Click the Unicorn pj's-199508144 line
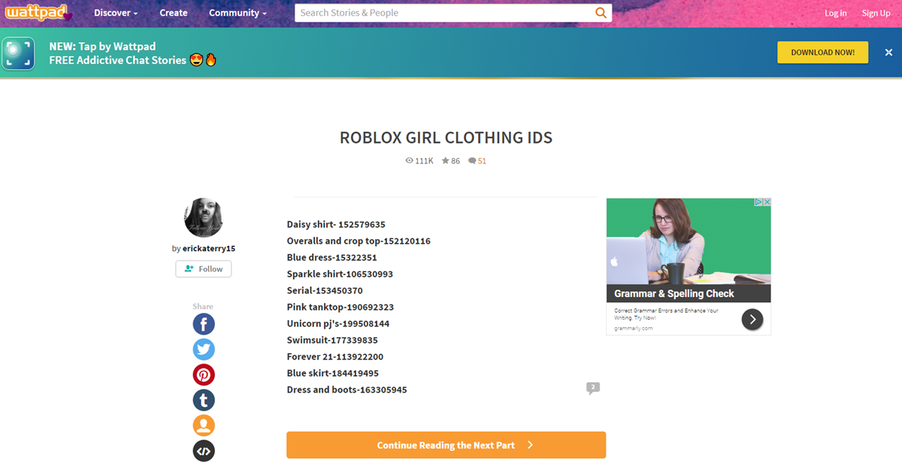The width and height of the screenshot is (902, 464). [338, 324]
